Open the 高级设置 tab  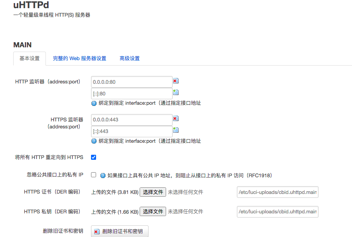pyautogui.click(x=130, y=59)
